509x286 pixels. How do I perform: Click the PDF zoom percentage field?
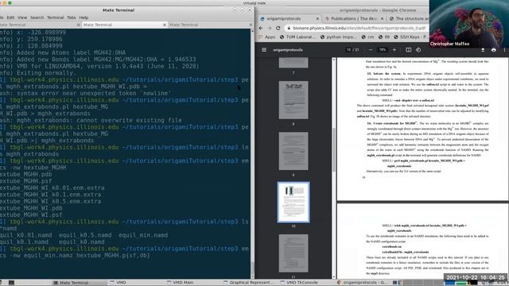click(383, 50)
